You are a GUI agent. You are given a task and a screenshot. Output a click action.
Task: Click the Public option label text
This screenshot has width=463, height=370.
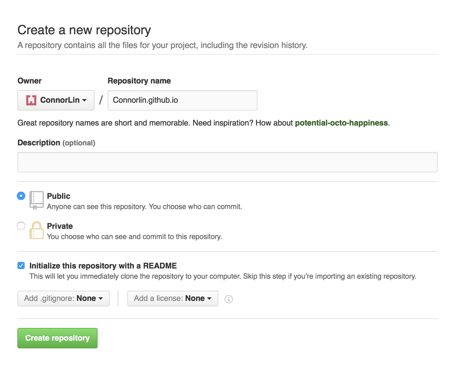[x=59, y=196]
